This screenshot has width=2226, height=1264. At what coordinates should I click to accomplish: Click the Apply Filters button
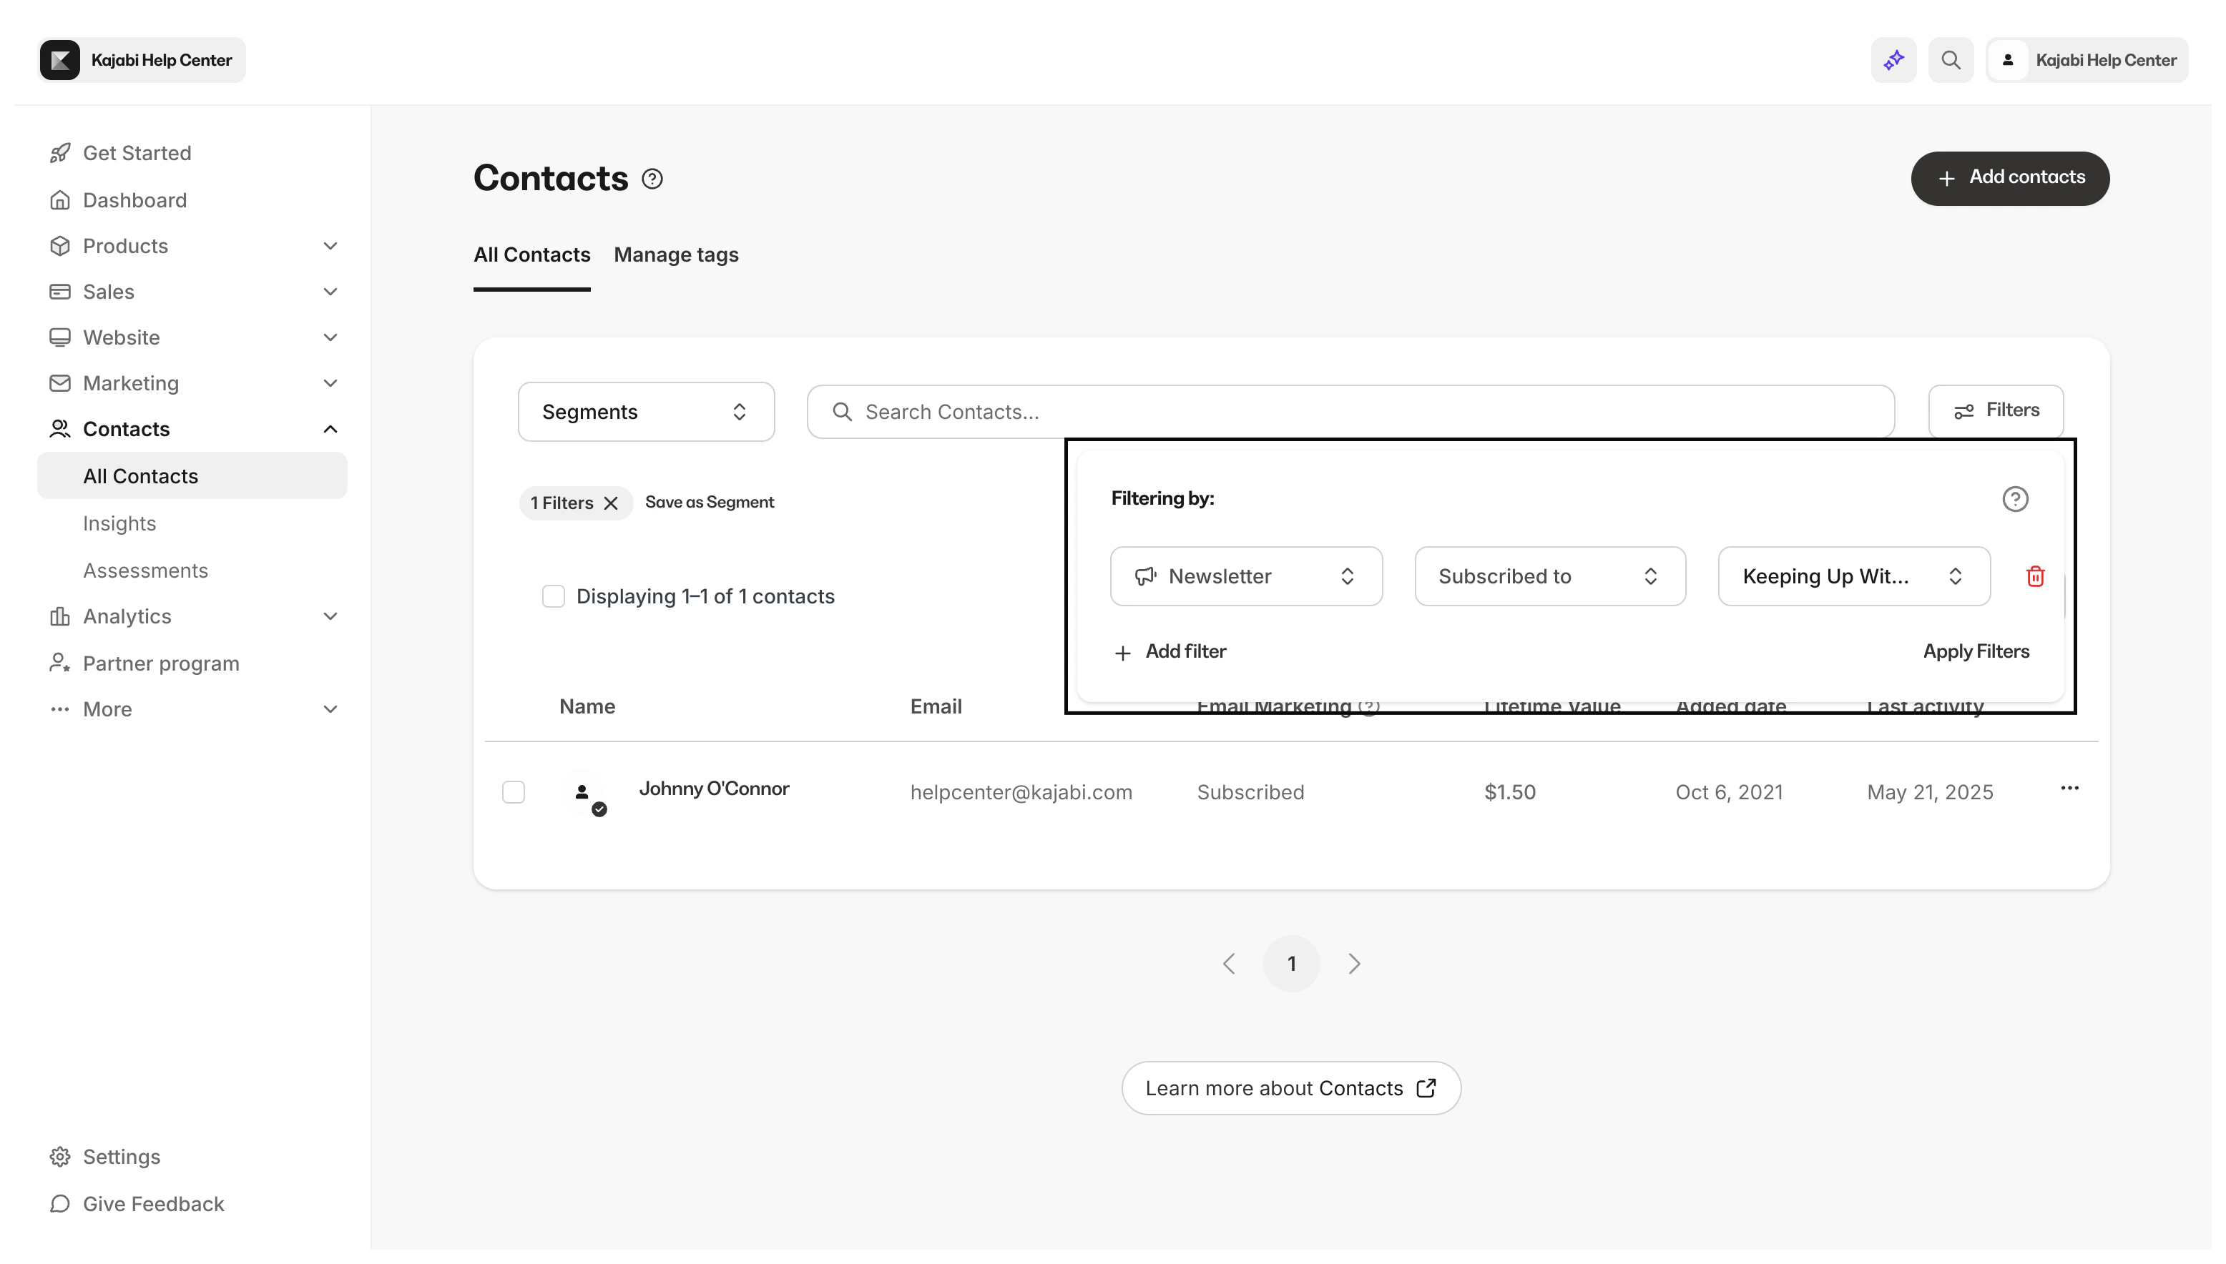click(x=1976, y=651)
